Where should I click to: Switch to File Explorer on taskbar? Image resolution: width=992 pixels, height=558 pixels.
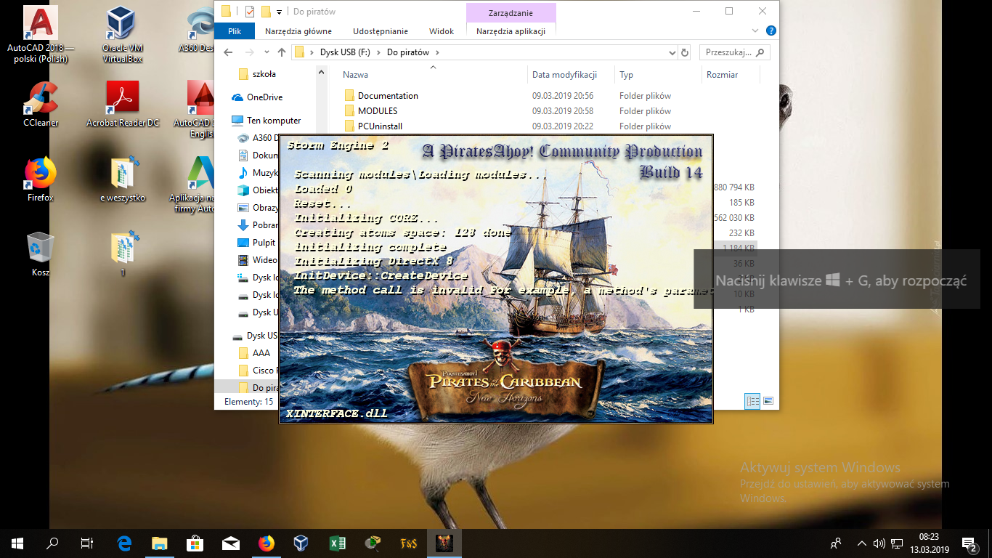(x=159, y=543)
